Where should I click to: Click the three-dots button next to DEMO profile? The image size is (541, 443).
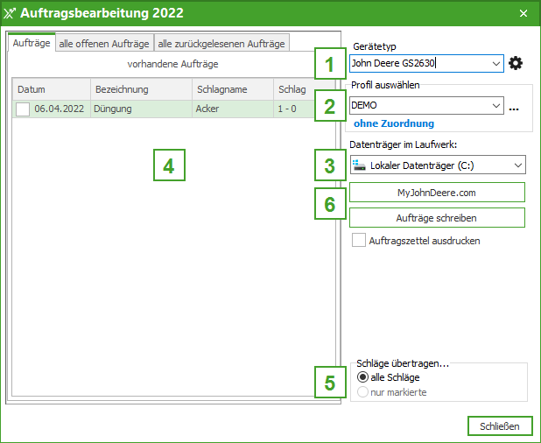coord(514,106)
